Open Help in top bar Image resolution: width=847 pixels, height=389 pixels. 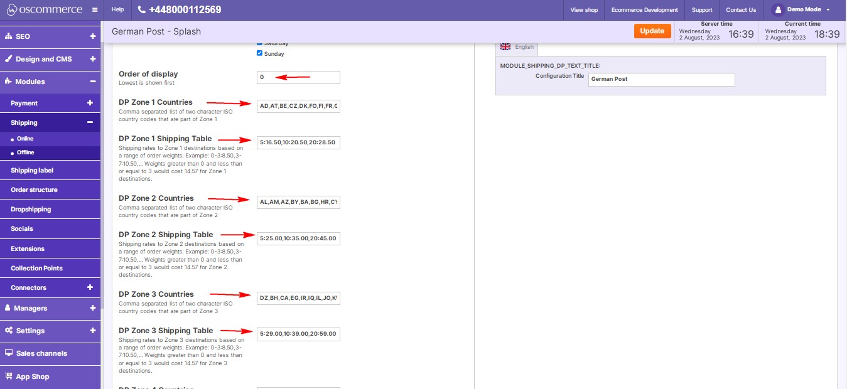pos(117,10)
